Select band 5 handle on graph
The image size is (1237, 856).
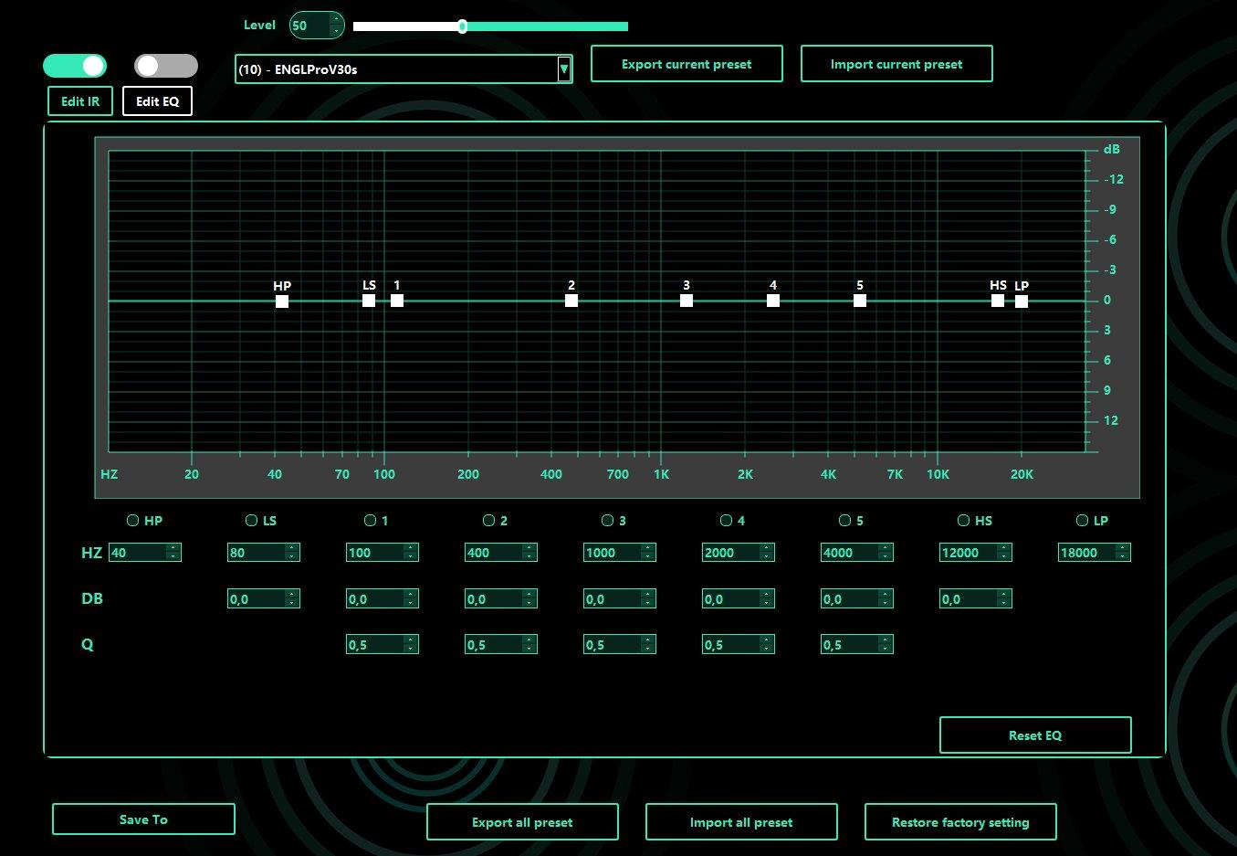(x=860, y=301)
